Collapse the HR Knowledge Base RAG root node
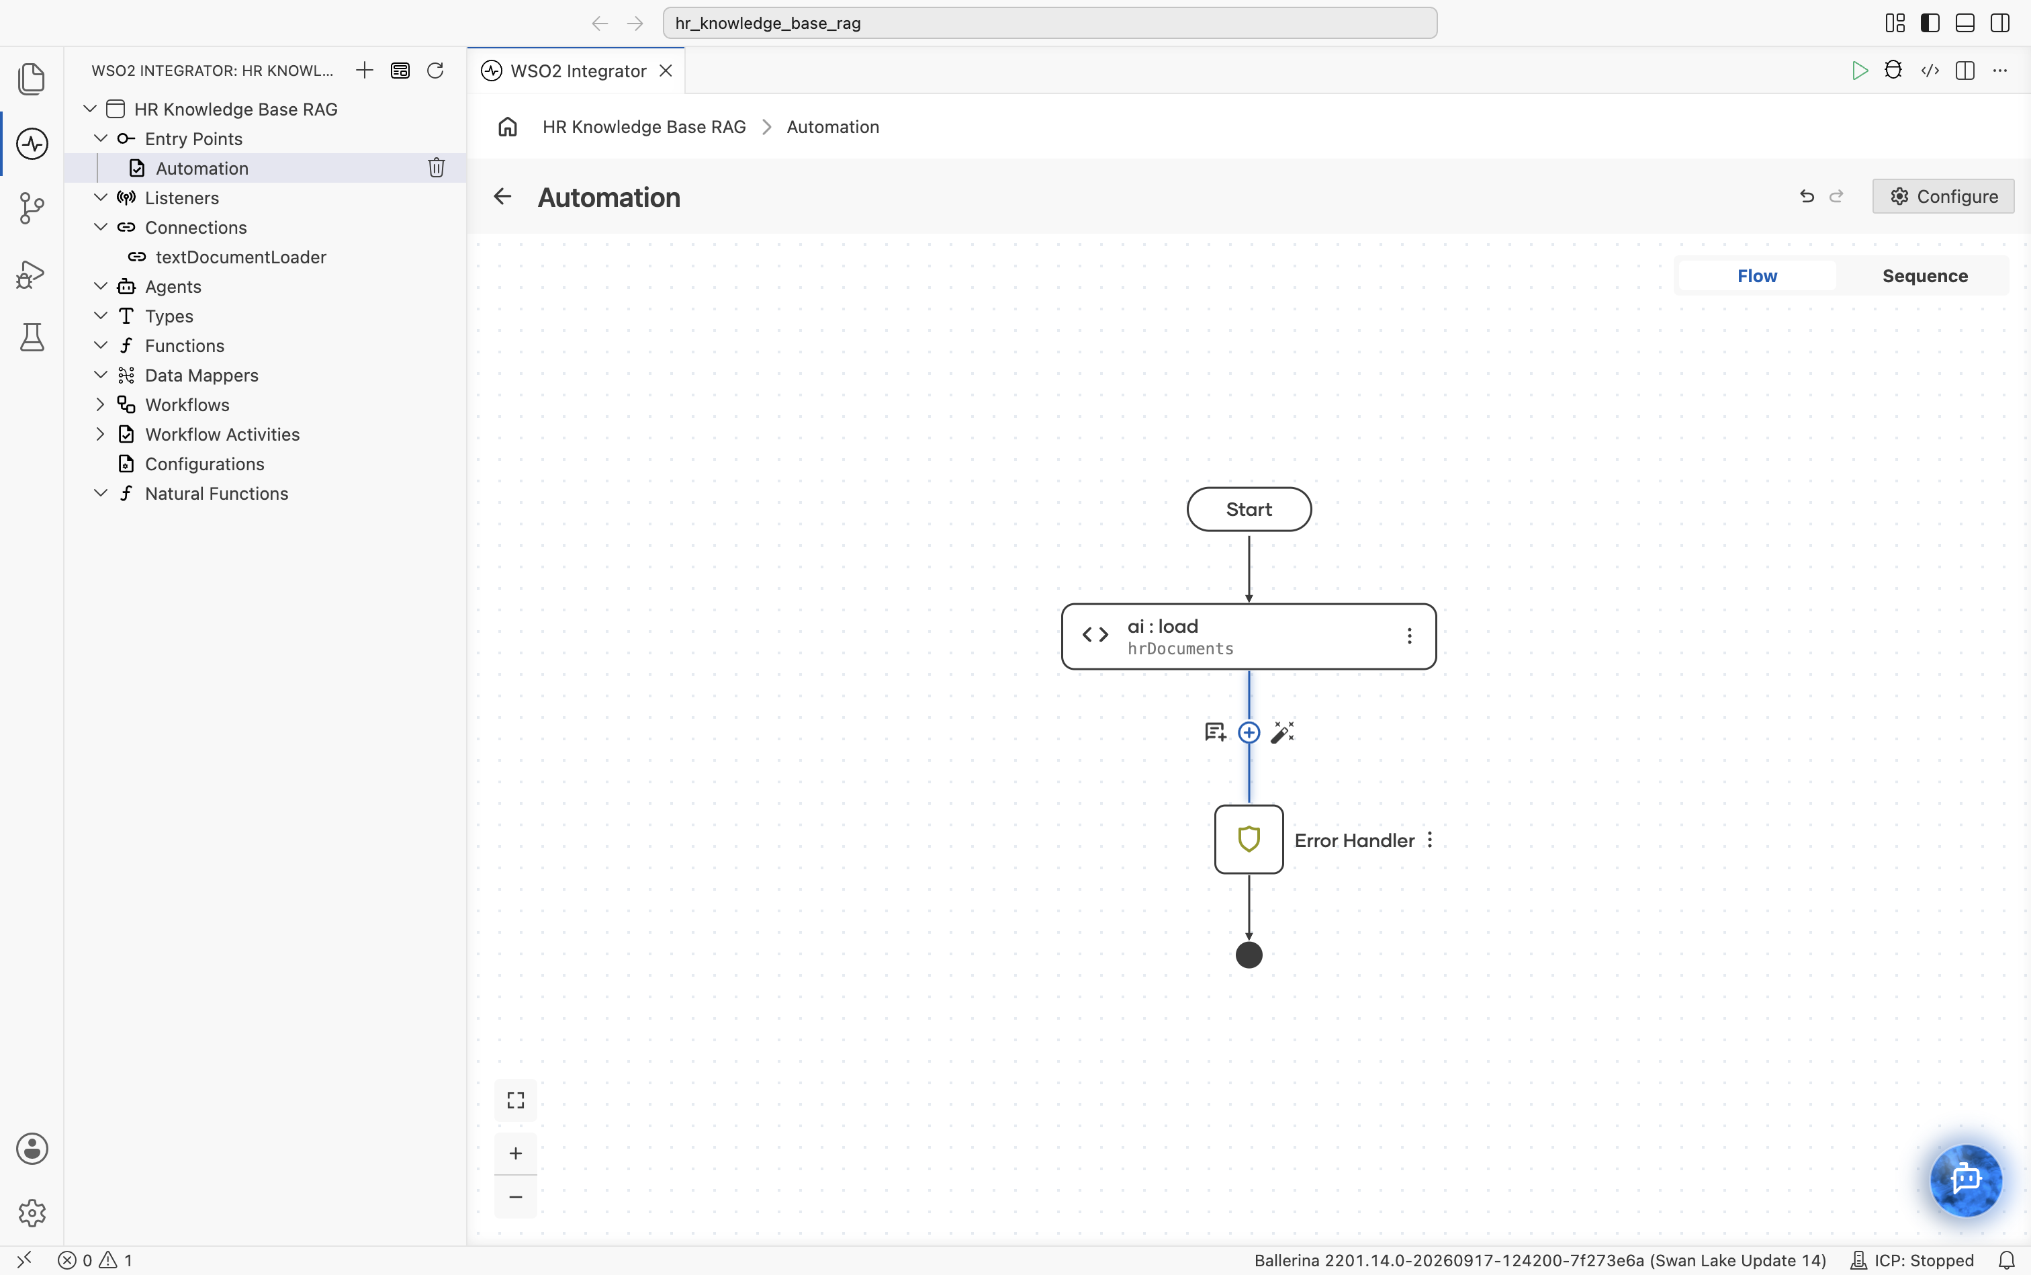2031x1275 pixels. click(x=89, y=109)
